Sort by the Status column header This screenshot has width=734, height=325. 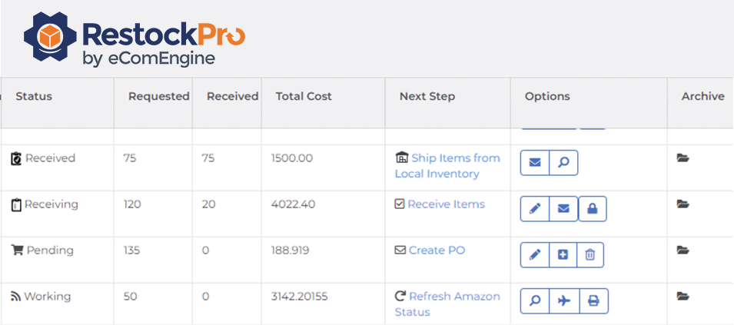click(34, 97)
